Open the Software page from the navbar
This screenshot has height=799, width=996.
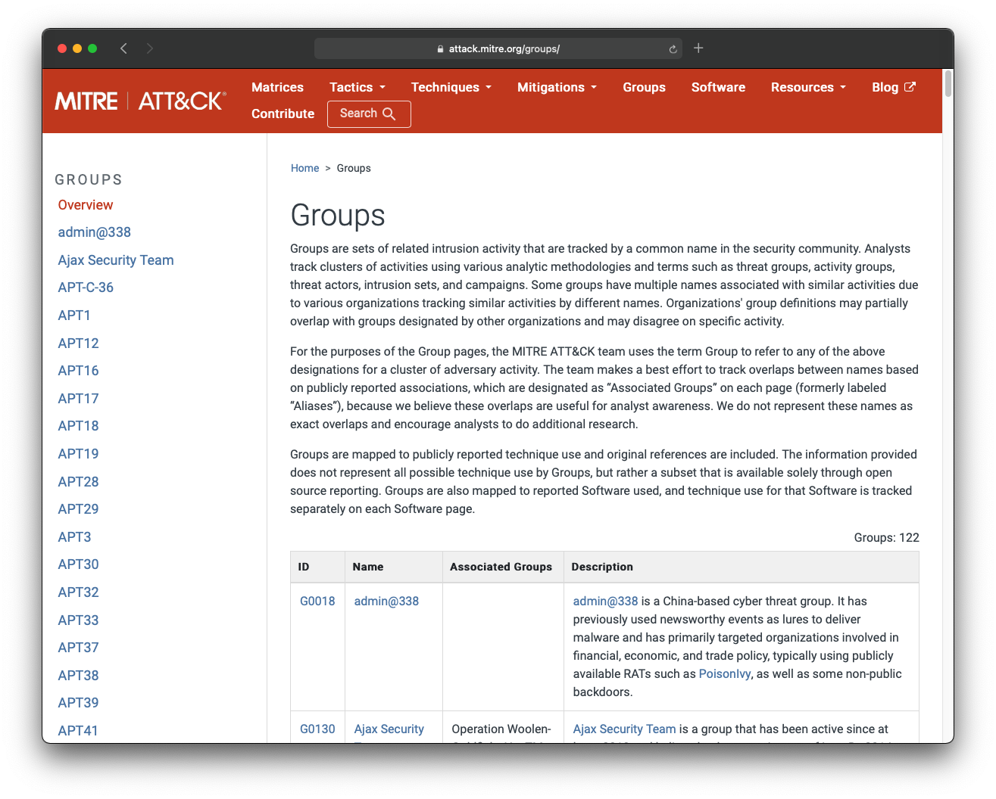[x=718, y=87]
